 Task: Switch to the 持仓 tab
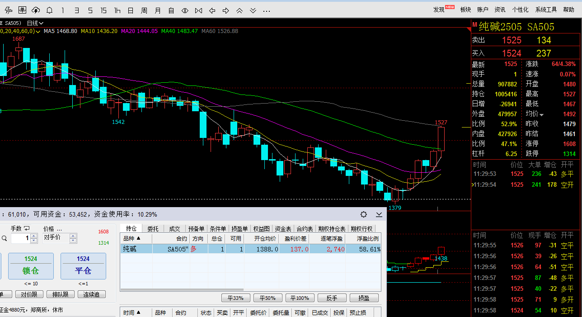tap(131, 229)
